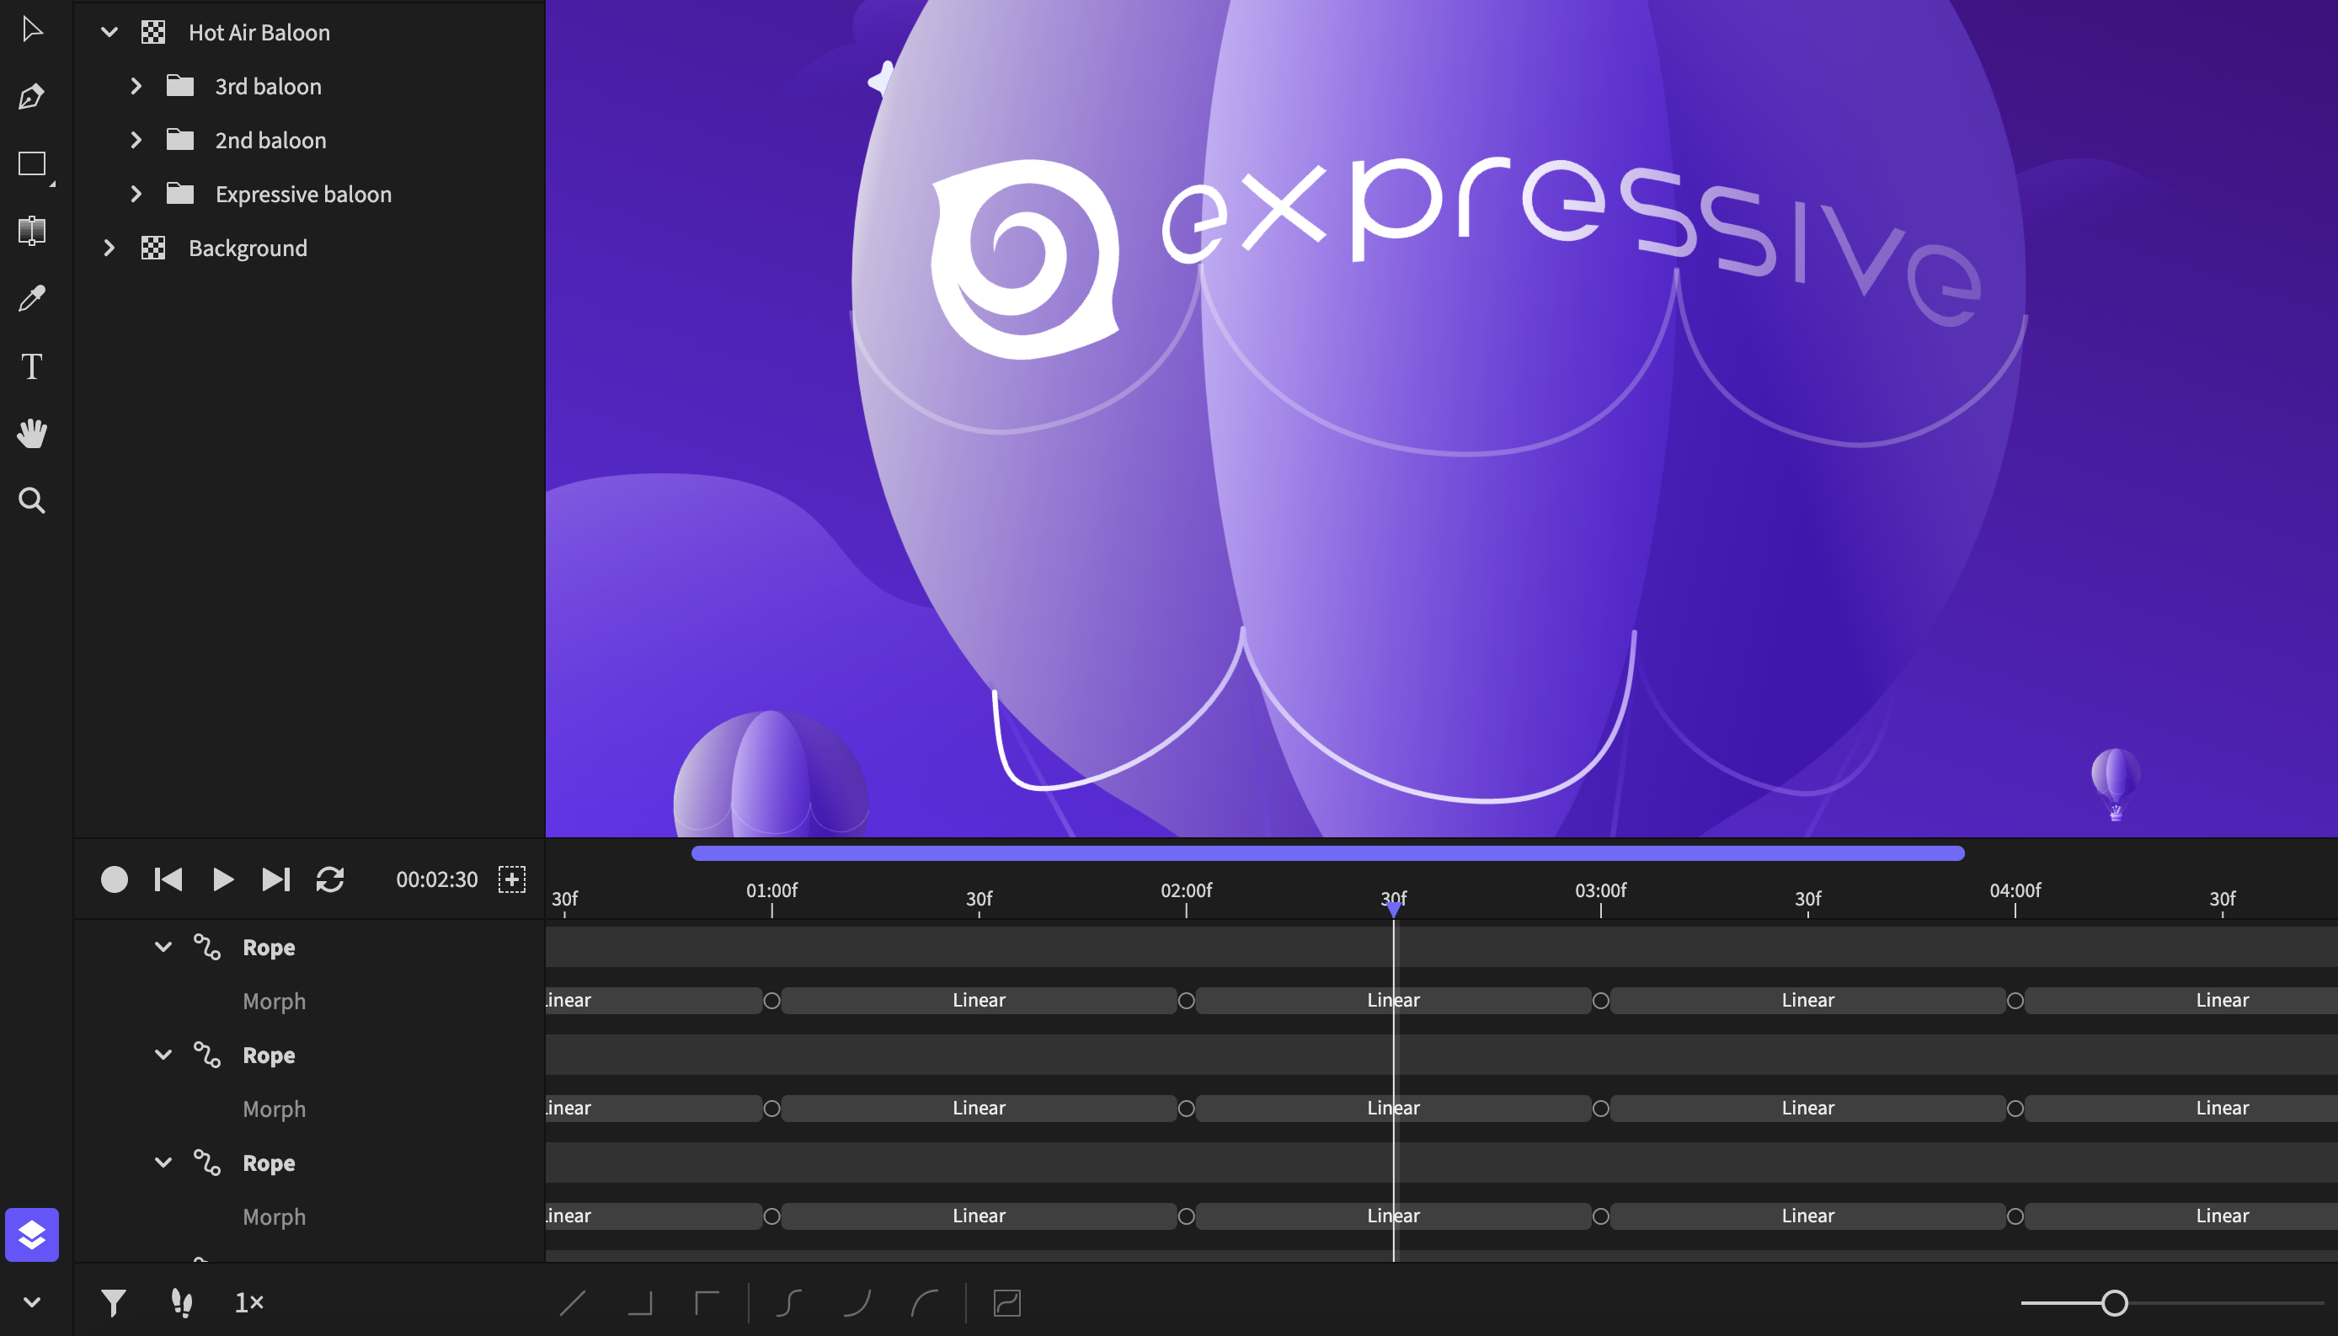Apply Step End easing icon

(640, 1303)
